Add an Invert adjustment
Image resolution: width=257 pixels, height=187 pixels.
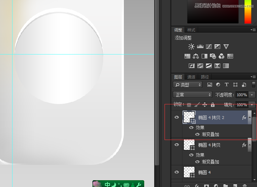click(x=192, y=66)
